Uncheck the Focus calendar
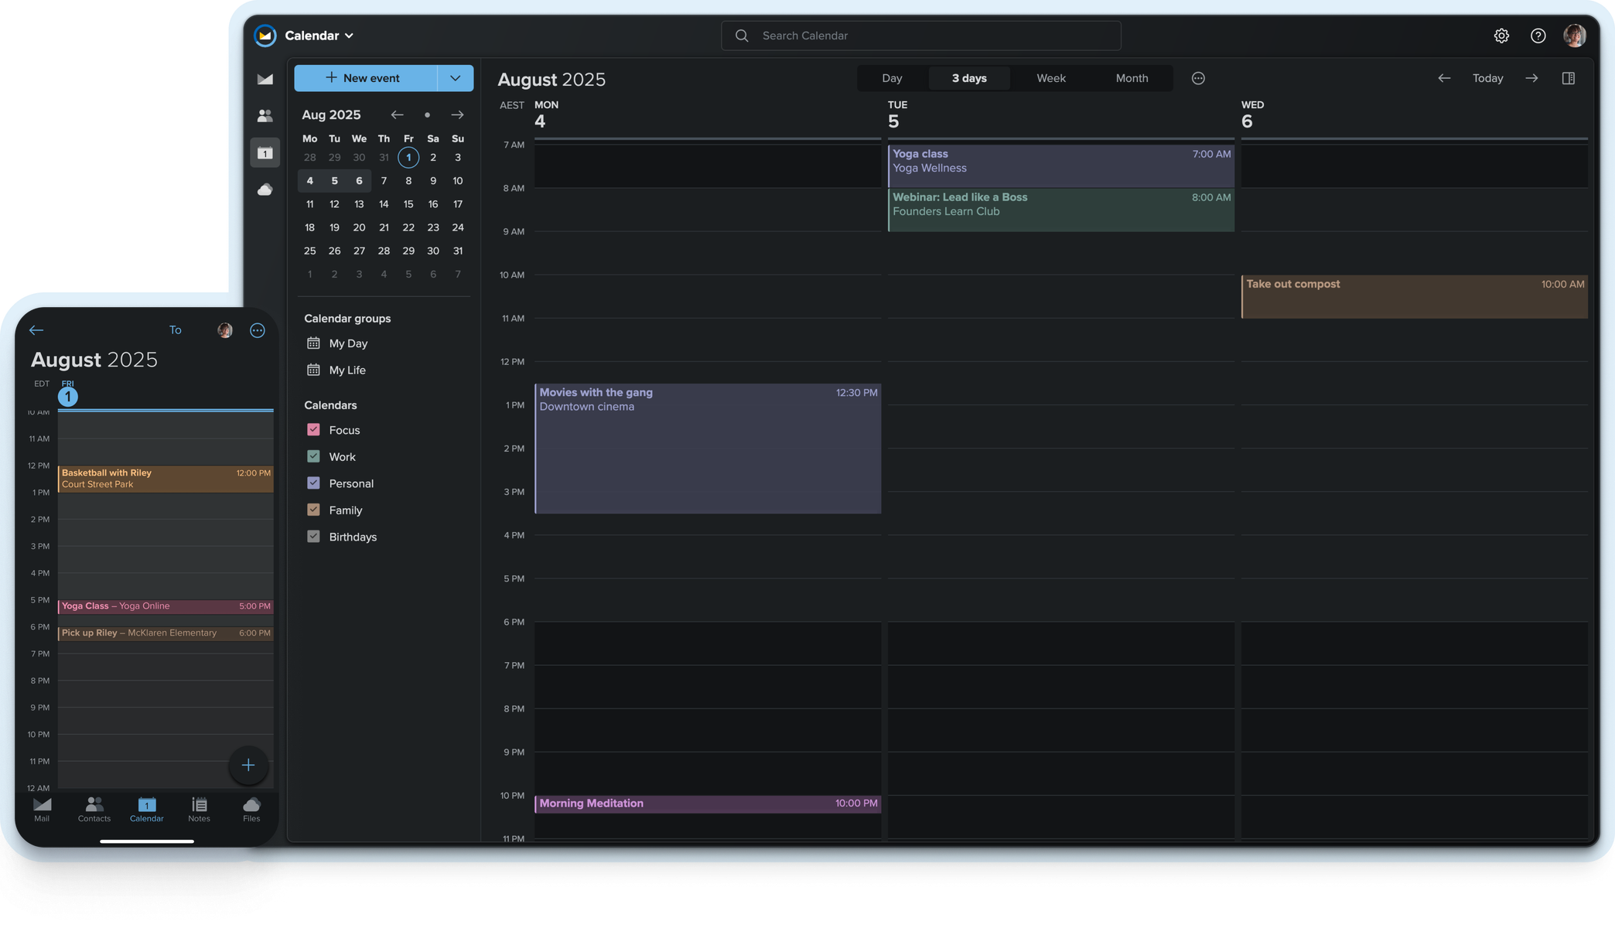This screenshot has width=1615, height=935. click(x=313, y=429)
